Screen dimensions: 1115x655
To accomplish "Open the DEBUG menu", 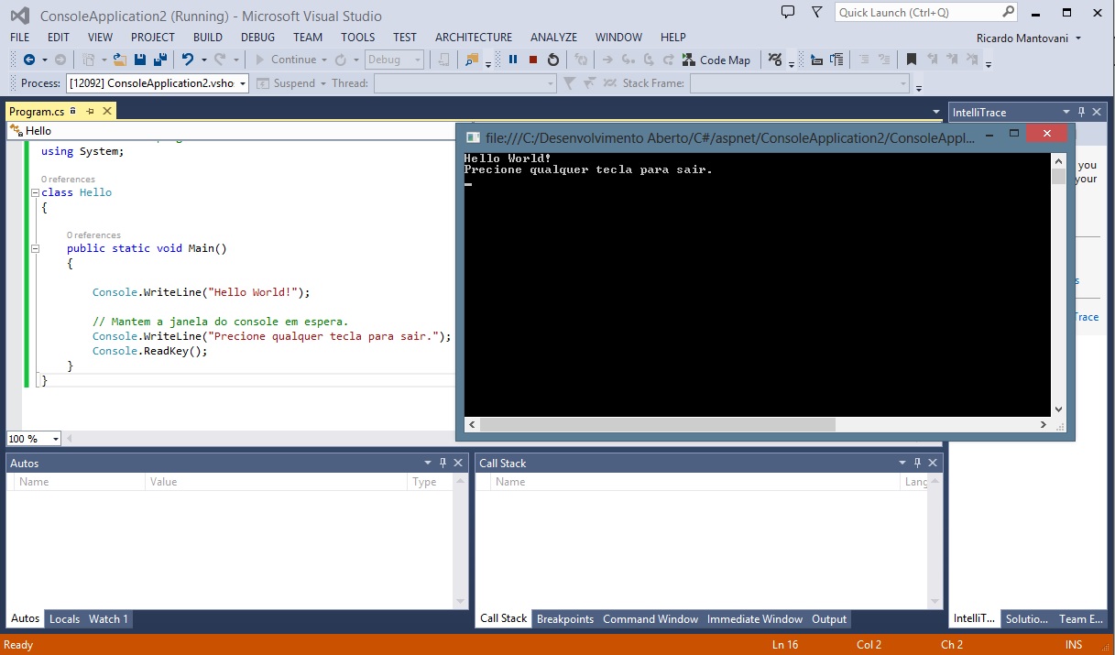I will click(257, 37).
